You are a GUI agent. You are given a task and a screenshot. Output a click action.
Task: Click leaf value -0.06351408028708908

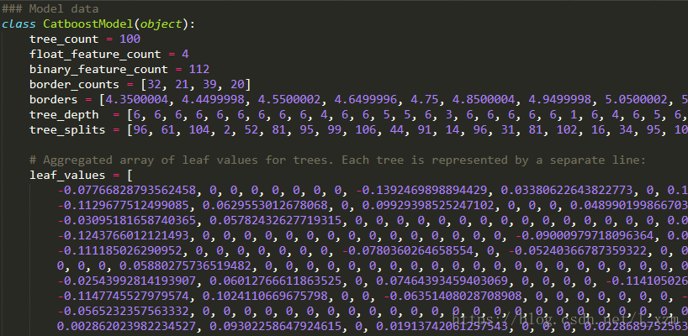coord(452,297)
